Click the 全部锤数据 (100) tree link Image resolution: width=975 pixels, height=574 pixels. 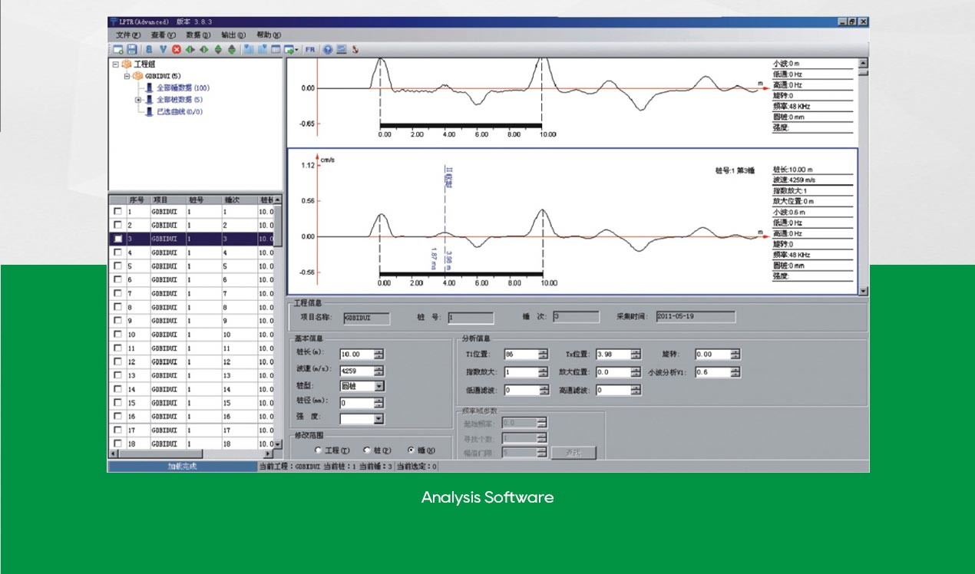[183, 88]
